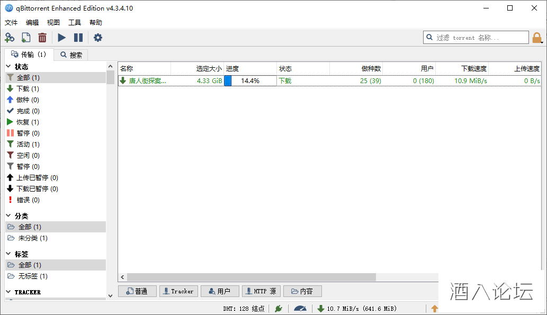Open the HTTP 源 panel button
Image resolution: width=547 pixels, height=315 pixels.
261,291
